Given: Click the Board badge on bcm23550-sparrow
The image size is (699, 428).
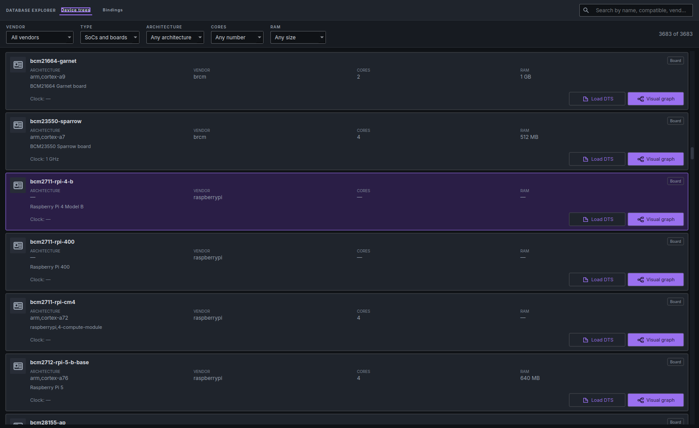Looking at the screenshot, I should 675,121.
